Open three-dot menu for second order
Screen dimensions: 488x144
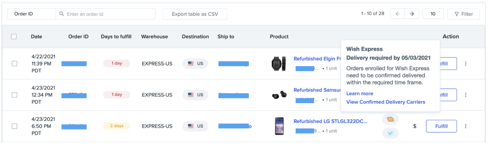tap(466, 95)
